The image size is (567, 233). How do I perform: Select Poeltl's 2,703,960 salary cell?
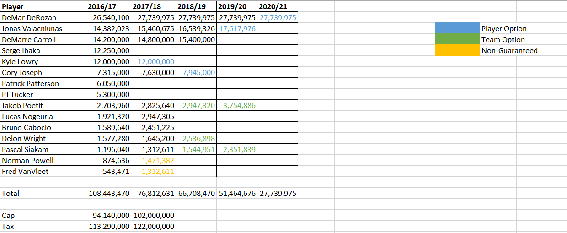(x=108, y=105)
